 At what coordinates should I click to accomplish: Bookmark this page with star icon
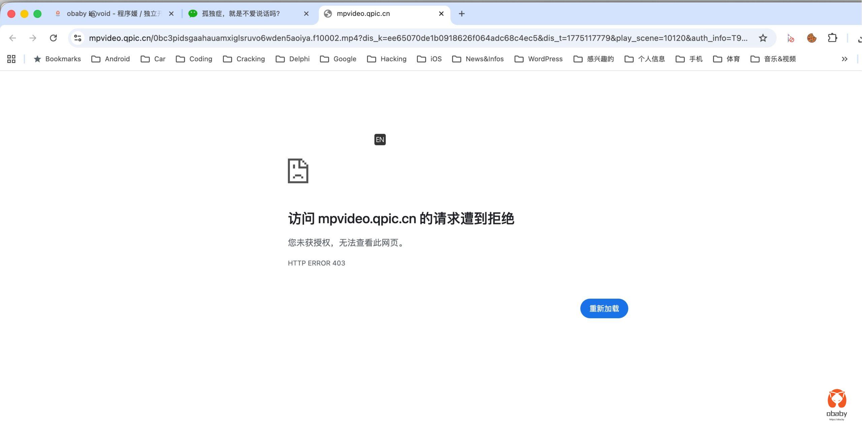(763, 38)
